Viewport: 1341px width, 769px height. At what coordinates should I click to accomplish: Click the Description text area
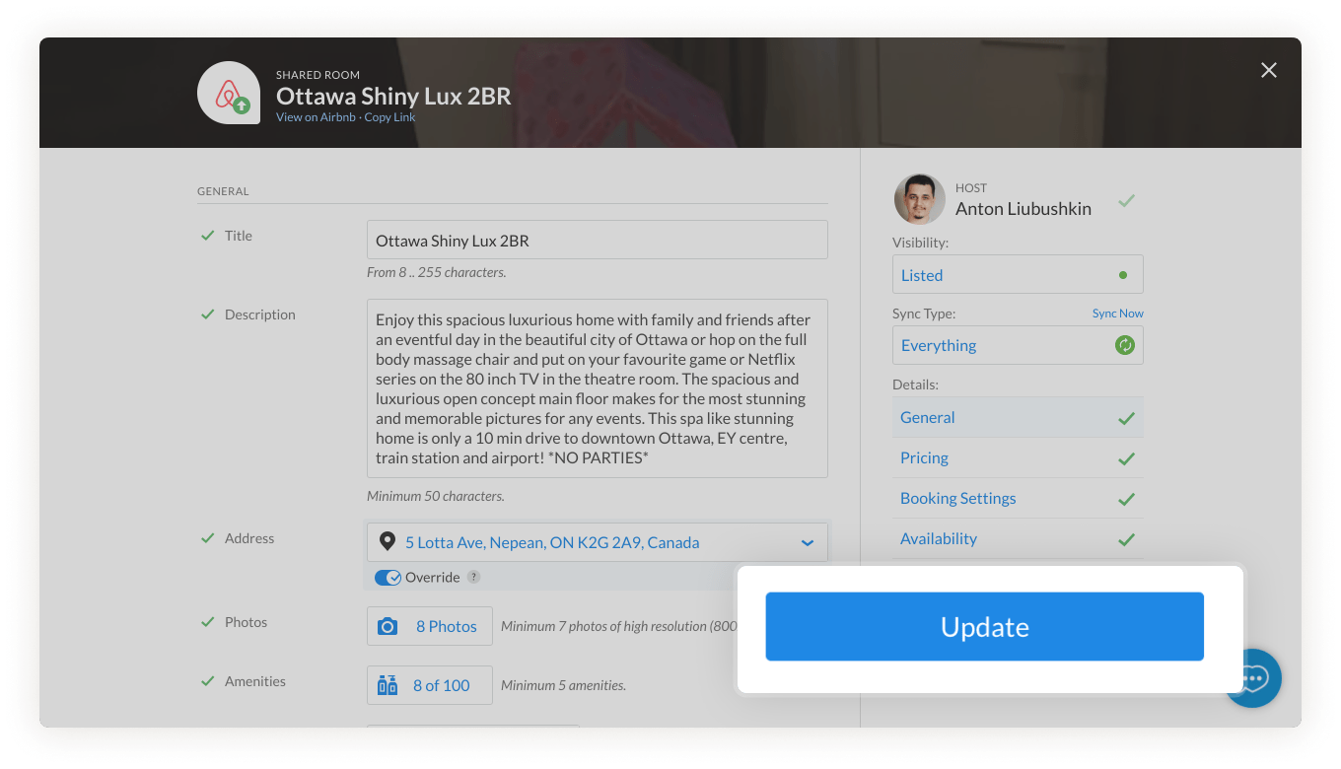(x=597, y=387)
